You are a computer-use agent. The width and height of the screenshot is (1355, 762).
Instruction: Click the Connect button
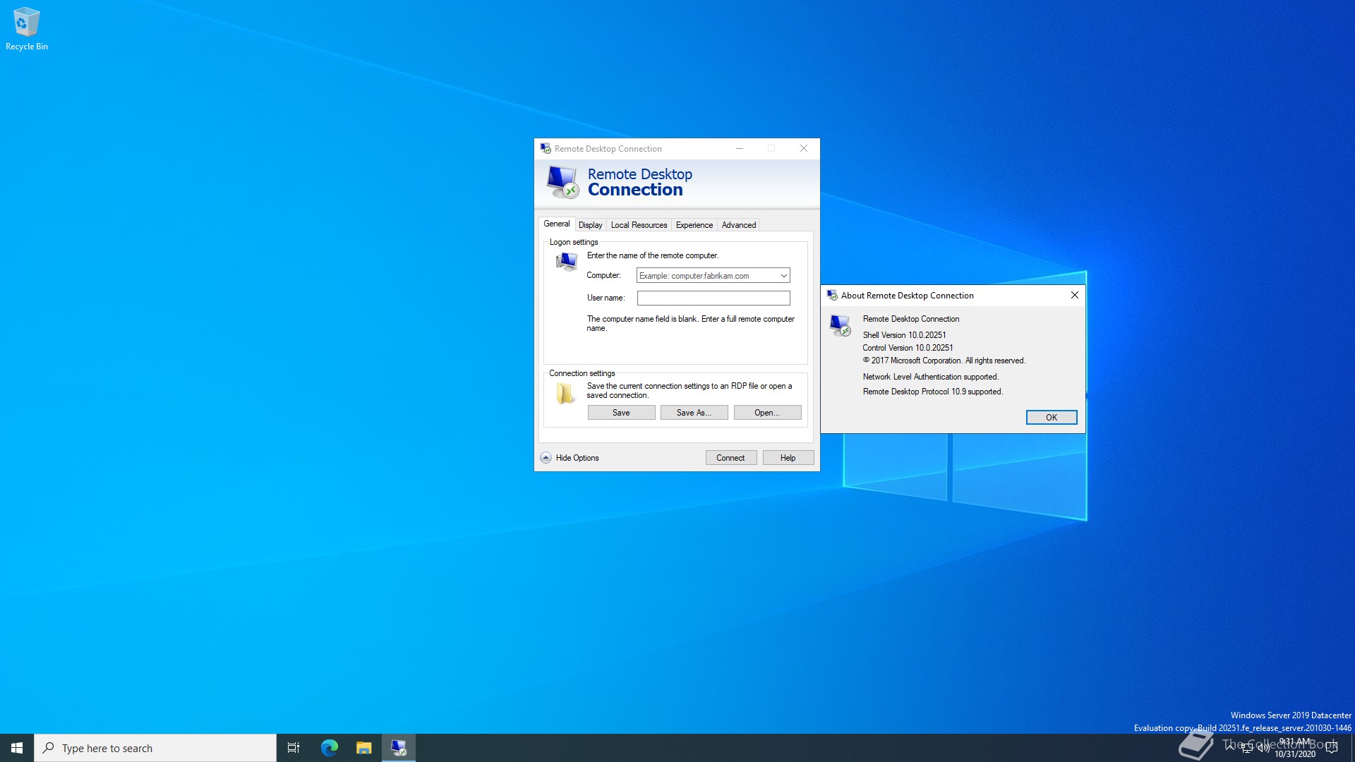(x=730, y=458)
